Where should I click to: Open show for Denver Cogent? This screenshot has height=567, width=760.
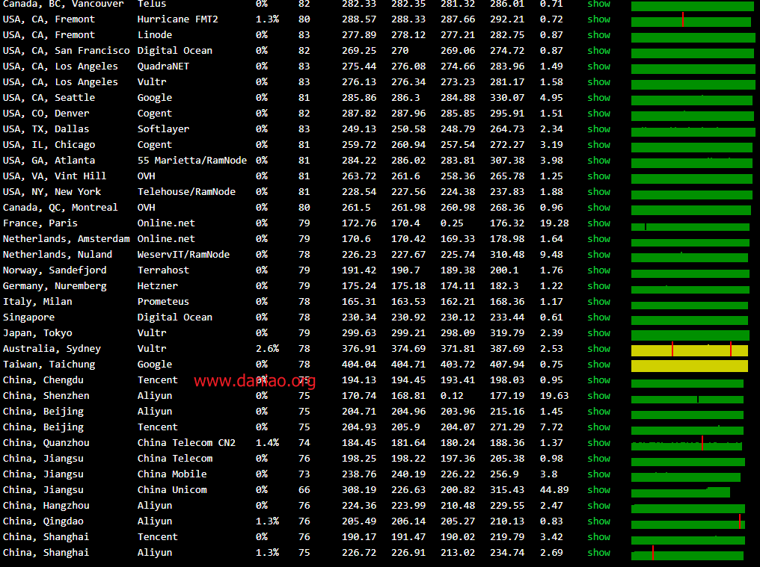coord(598,114)
